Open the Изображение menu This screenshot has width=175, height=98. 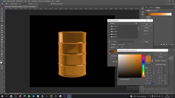coord(19,1)
